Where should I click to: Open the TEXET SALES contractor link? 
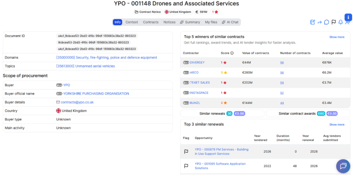point(200,83)
